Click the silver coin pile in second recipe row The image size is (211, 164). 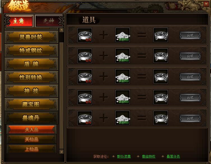click(x=122, y=56)
